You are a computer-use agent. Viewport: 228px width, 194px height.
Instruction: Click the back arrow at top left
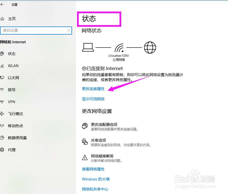point(3,4)
